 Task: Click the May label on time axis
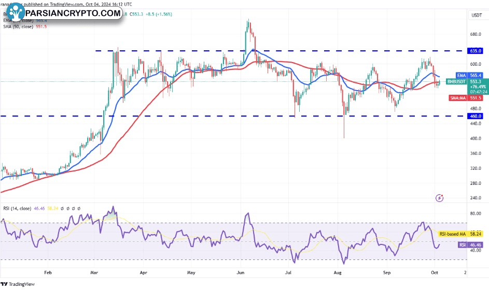coord(191,272)
